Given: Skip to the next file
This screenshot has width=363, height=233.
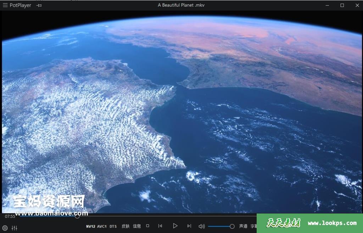Looking at the screenshot, I should click(x=189, y=226).
